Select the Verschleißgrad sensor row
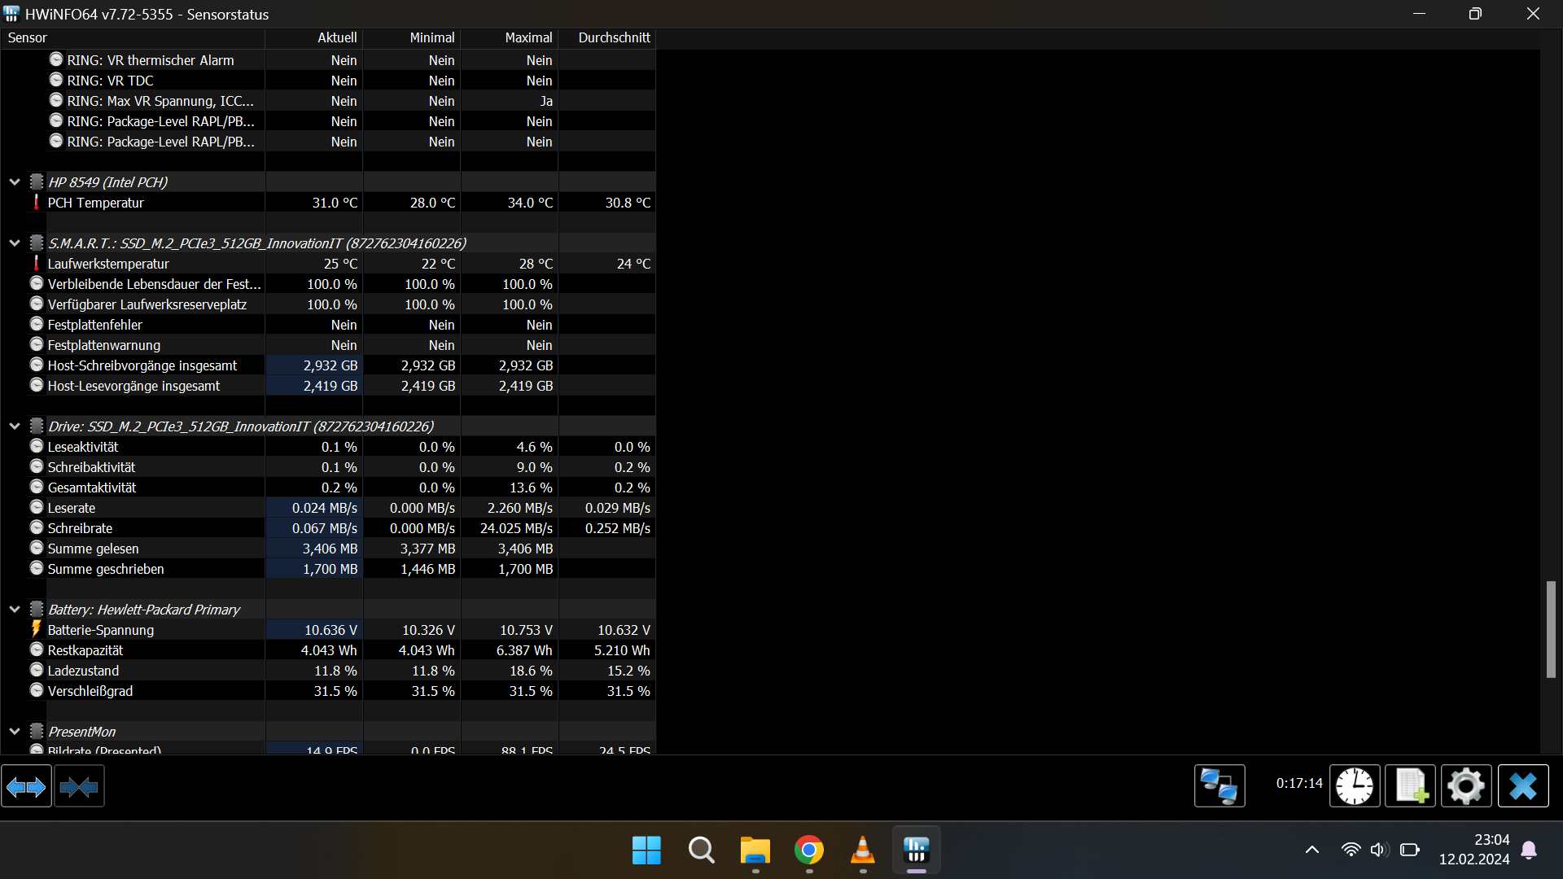The image size is (1563, 879). click(x=90, y=691)
